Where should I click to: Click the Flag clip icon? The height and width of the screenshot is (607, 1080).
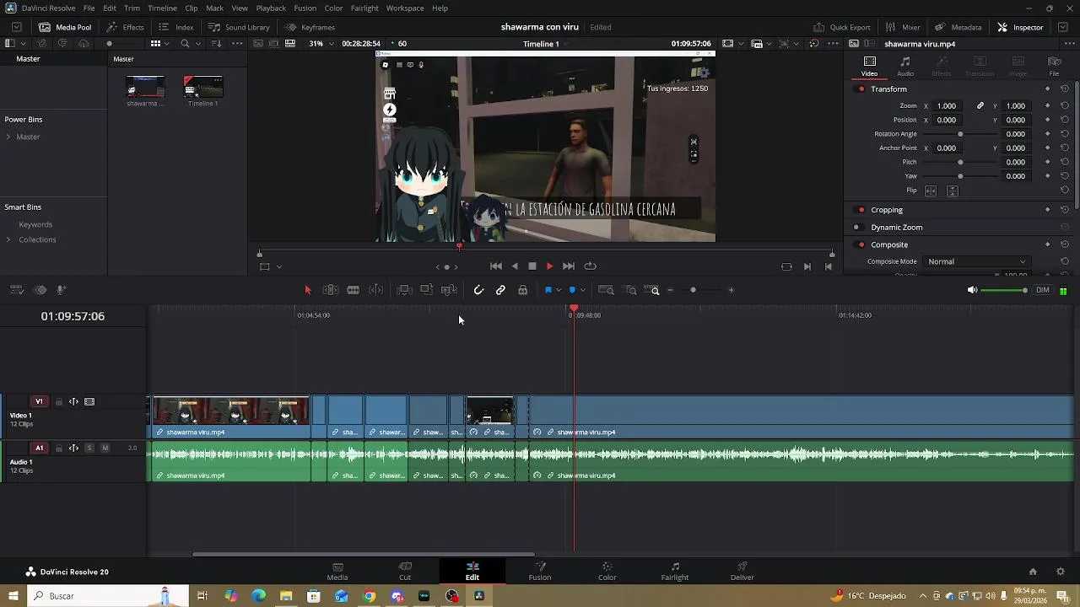[x=548, y=290]
